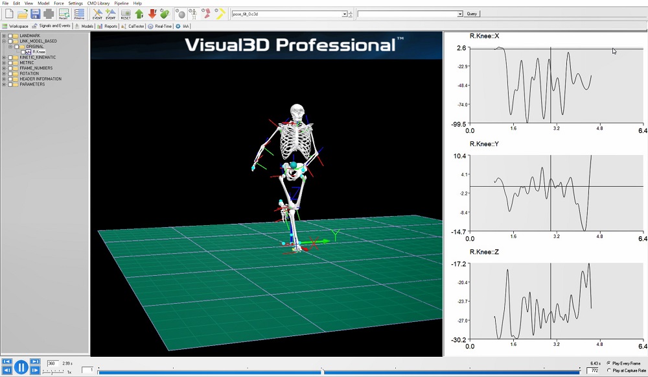Select Play at Capture Rate option
The image size is (648, 377).
click(x=608, y=371)
